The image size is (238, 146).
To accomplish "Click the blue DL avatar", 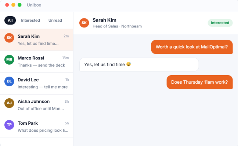I will click(9, 81).
